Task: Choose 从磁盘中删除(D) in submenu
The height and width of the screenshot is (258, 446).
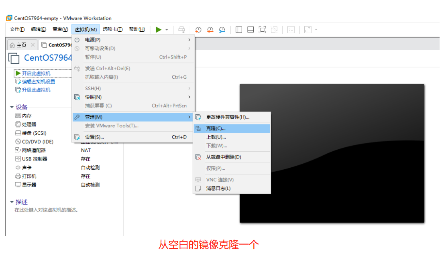Action: (x=232, y=157)
